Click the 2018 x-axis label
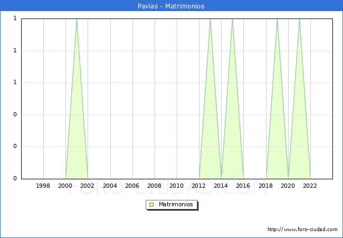343x238 pixels. pos(266,186)
